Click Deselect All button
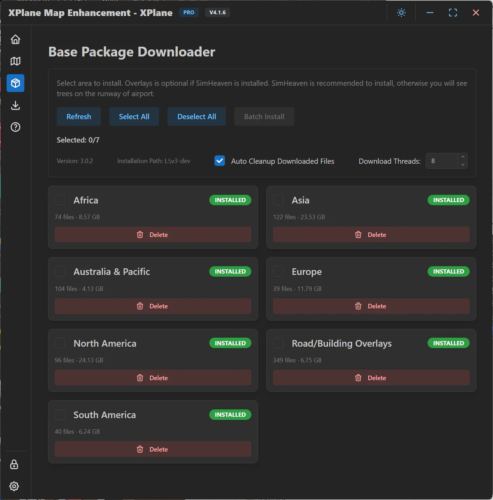 pos(197,117)
